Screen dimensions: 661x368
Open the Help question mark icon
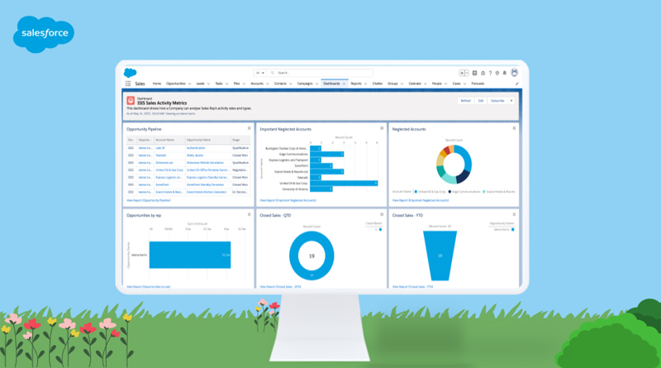click(x=490, y=73)
